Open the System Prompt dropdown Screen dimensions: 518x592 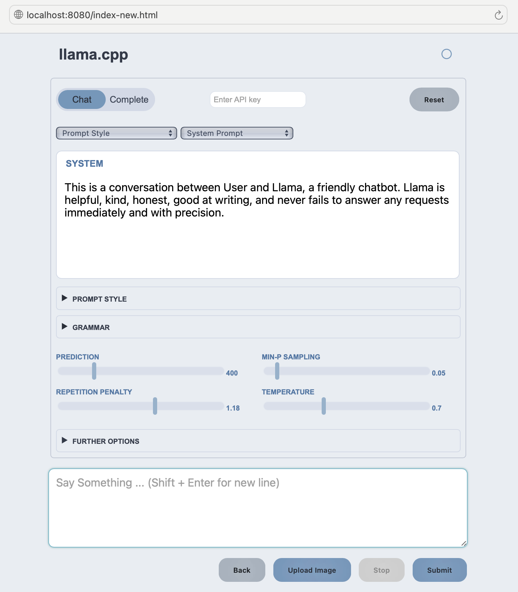(237, 133)
